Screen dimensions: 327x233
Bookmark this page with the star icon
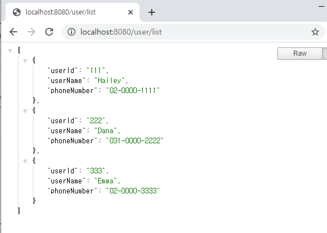(315, 32)
